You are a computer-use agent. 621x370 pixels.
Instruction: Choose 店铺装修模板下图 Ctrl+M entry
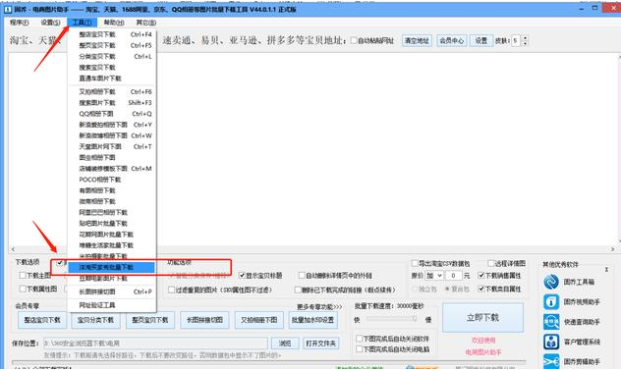[112, 169]
